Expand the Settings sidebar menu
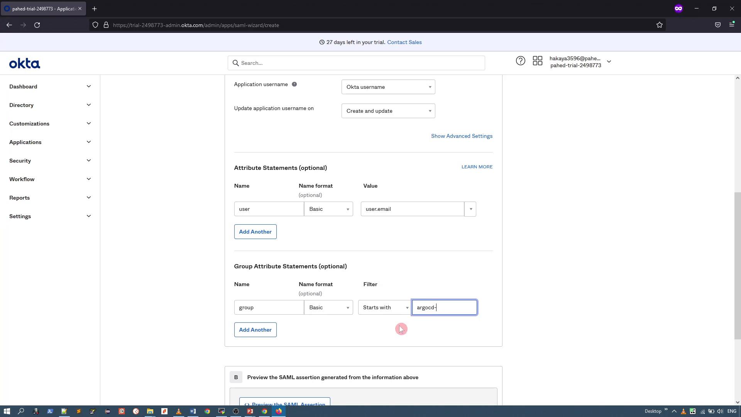The height and width of the screenshot is (417, 741). tap(50, 216)
